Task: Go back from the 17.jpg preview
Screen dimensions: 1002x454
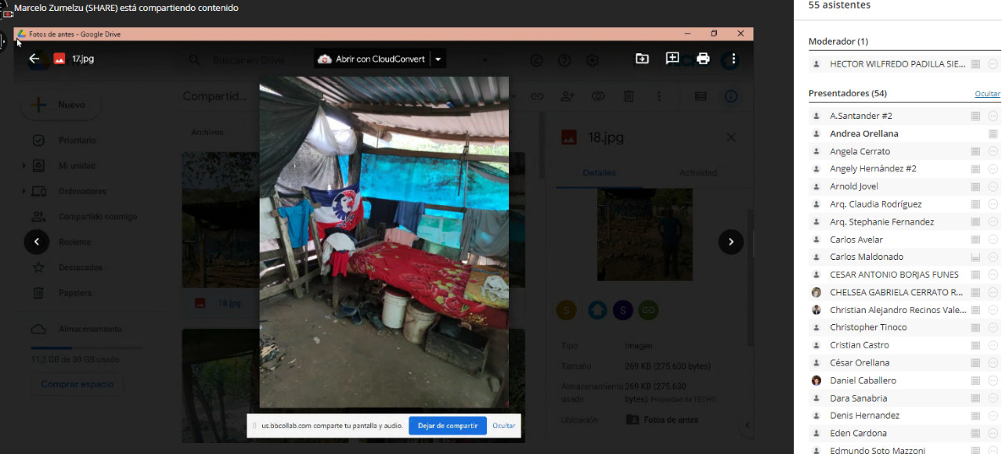Action: tap(34, 59)
